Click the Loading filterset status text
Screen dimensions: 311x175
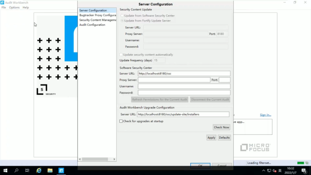[x=259, y=163]
